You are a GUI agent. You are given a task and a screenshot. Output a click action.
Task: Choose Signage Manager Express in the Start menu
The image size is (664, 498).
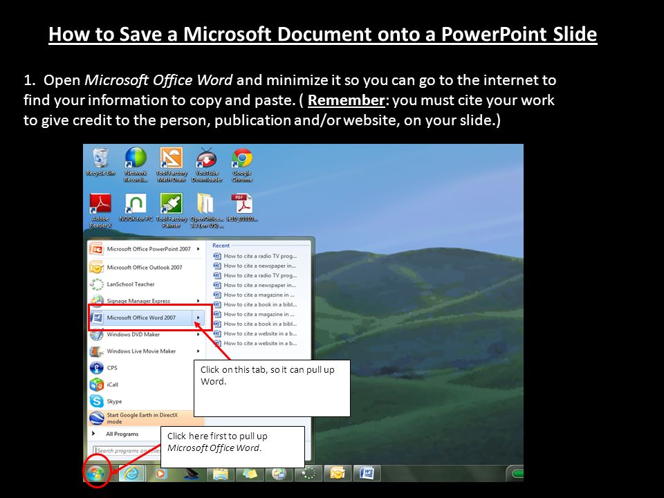tap(146, 301)
